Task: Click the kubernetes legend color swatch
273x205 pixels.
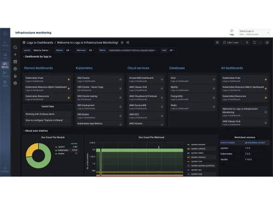Action: (56, 150)
